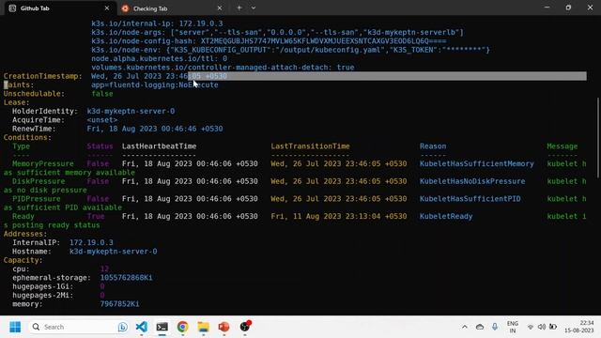Open Google Chrome from taskbar
This screenshot has height=338, width=601.
point(183,327)
